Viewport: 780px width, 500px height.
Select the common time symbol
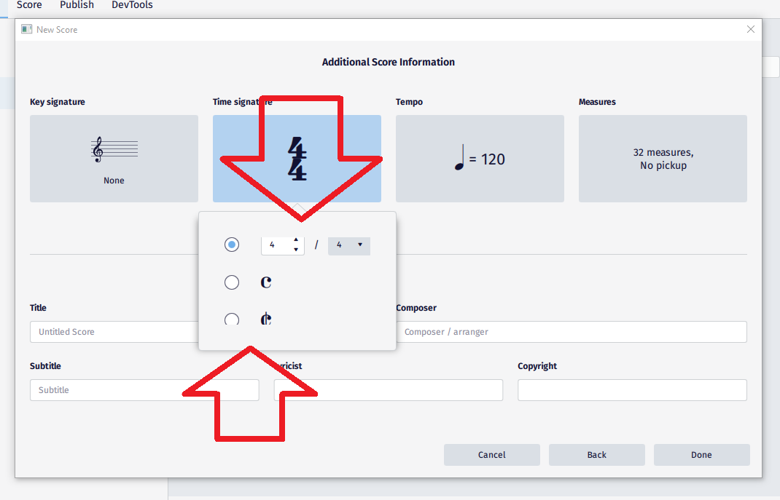(x=265, y=282)
